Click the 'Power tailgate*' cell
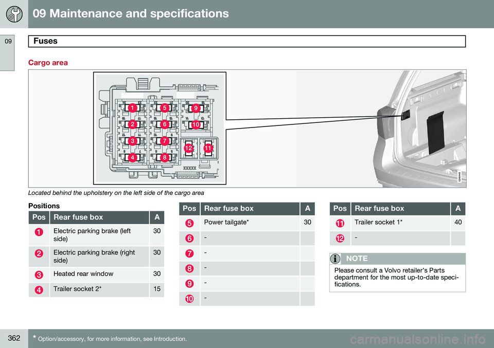This screenshot has height=348, width=494. (x=250, y=223)
